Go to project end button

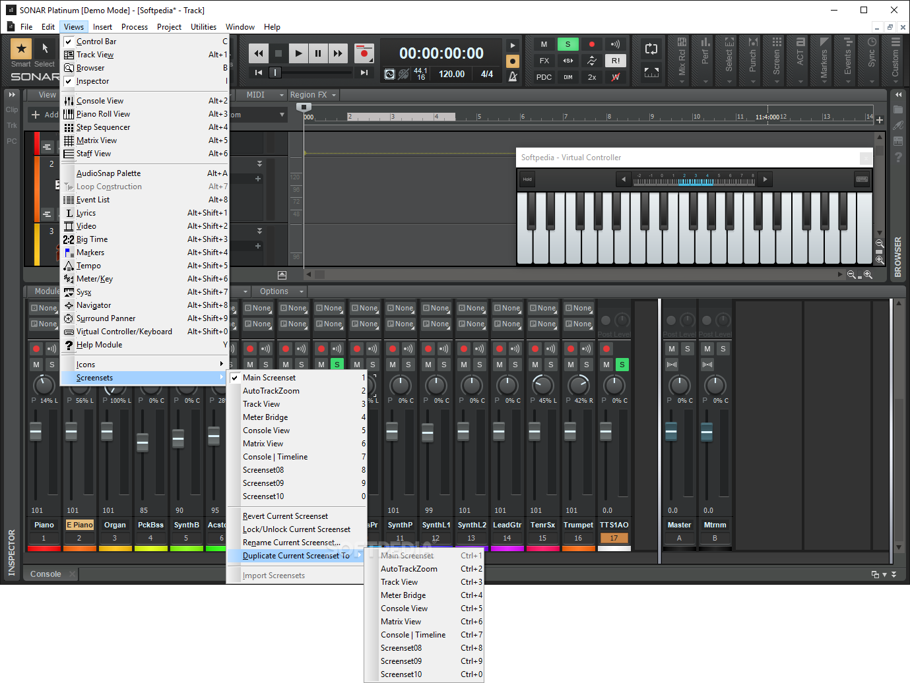pos(364,73)
